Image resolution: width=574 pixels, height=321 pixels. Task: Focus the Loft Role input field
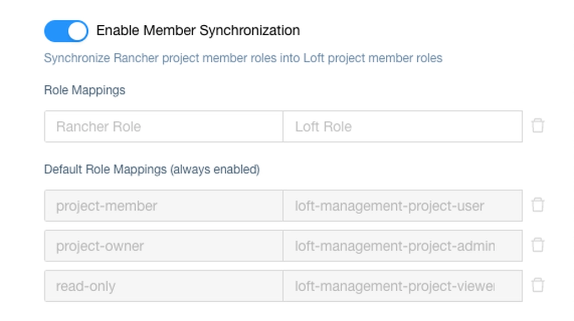pos(402,127)
